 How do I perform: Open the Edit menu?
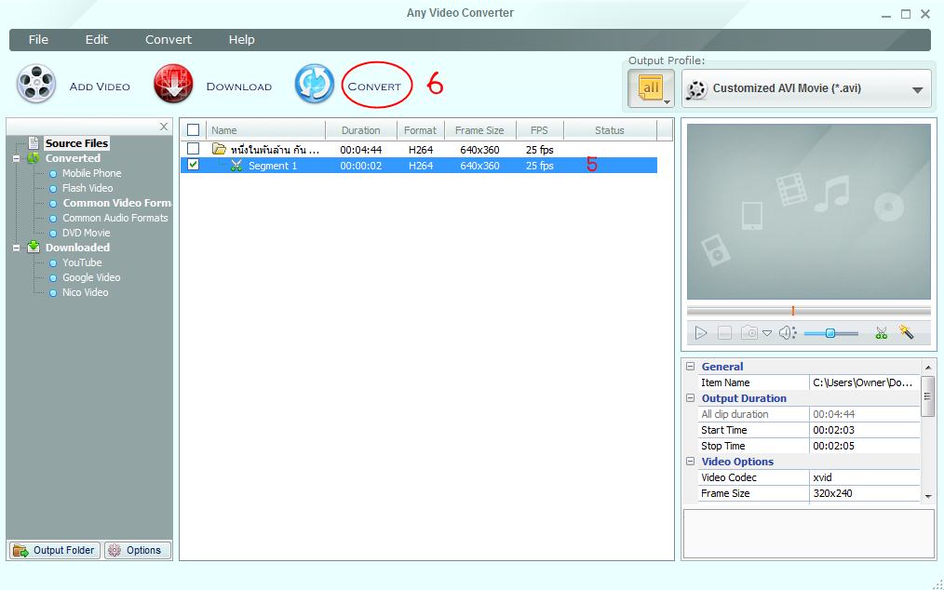coord(96,40)
